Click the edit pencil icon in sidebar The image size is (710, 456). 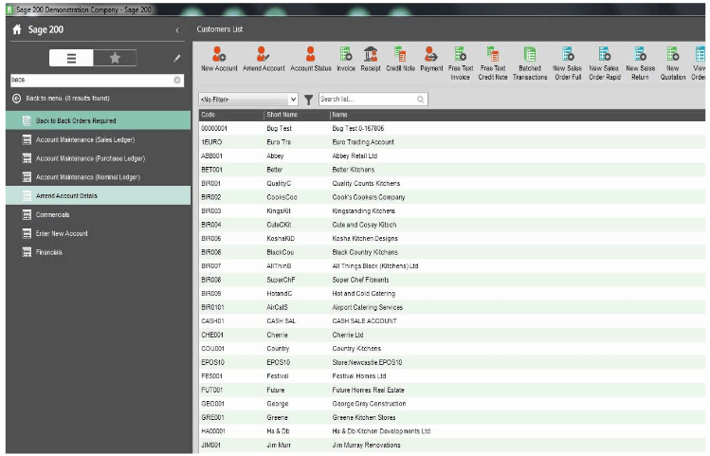pos(176,58)
